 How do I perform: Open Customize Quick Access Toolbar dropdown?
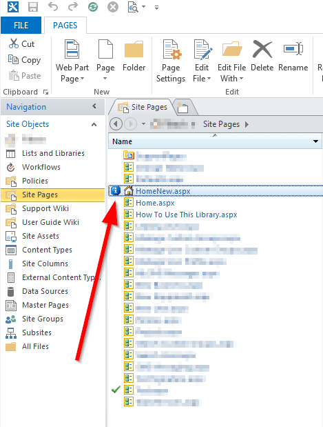pos(156,8)
